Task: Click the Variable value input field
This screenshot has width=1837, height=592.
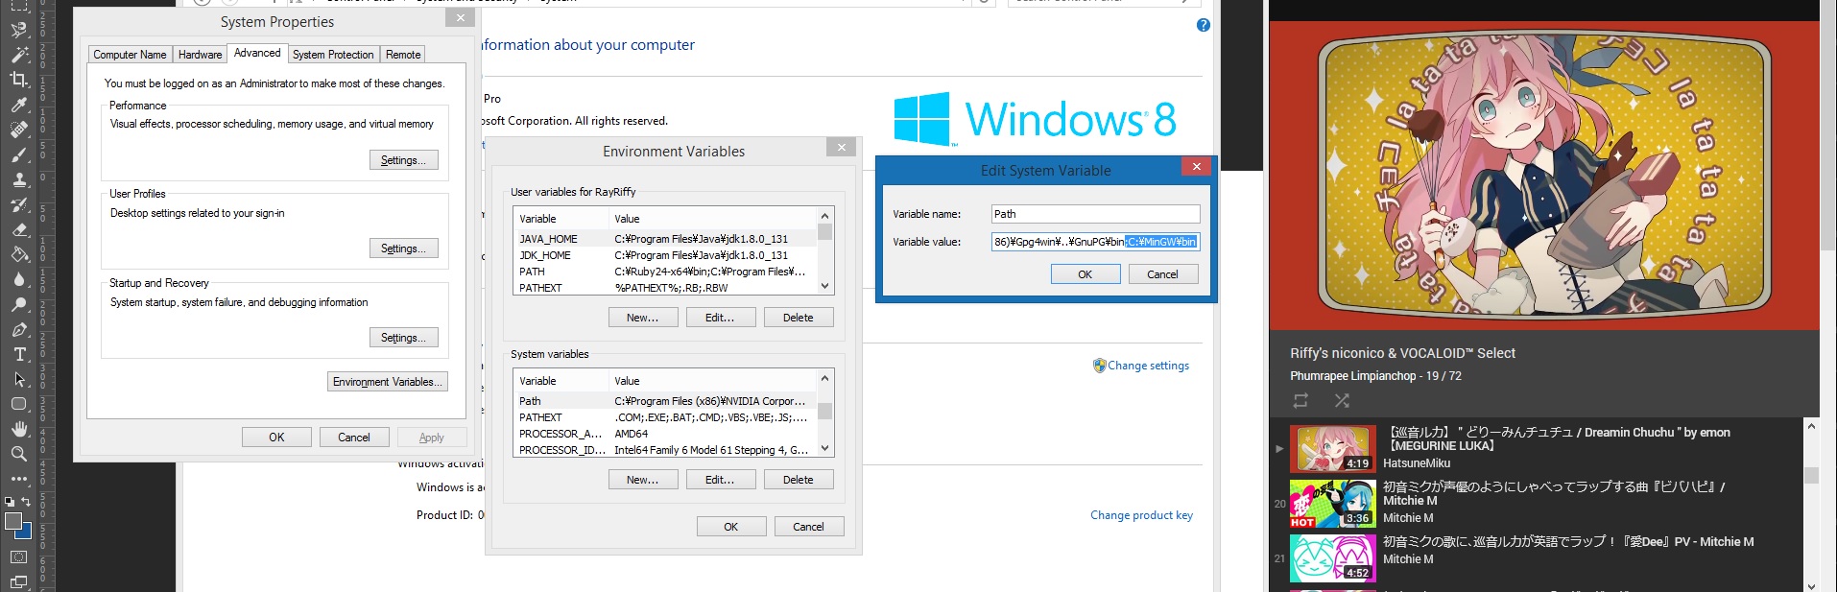Action: pos(1096,242)
